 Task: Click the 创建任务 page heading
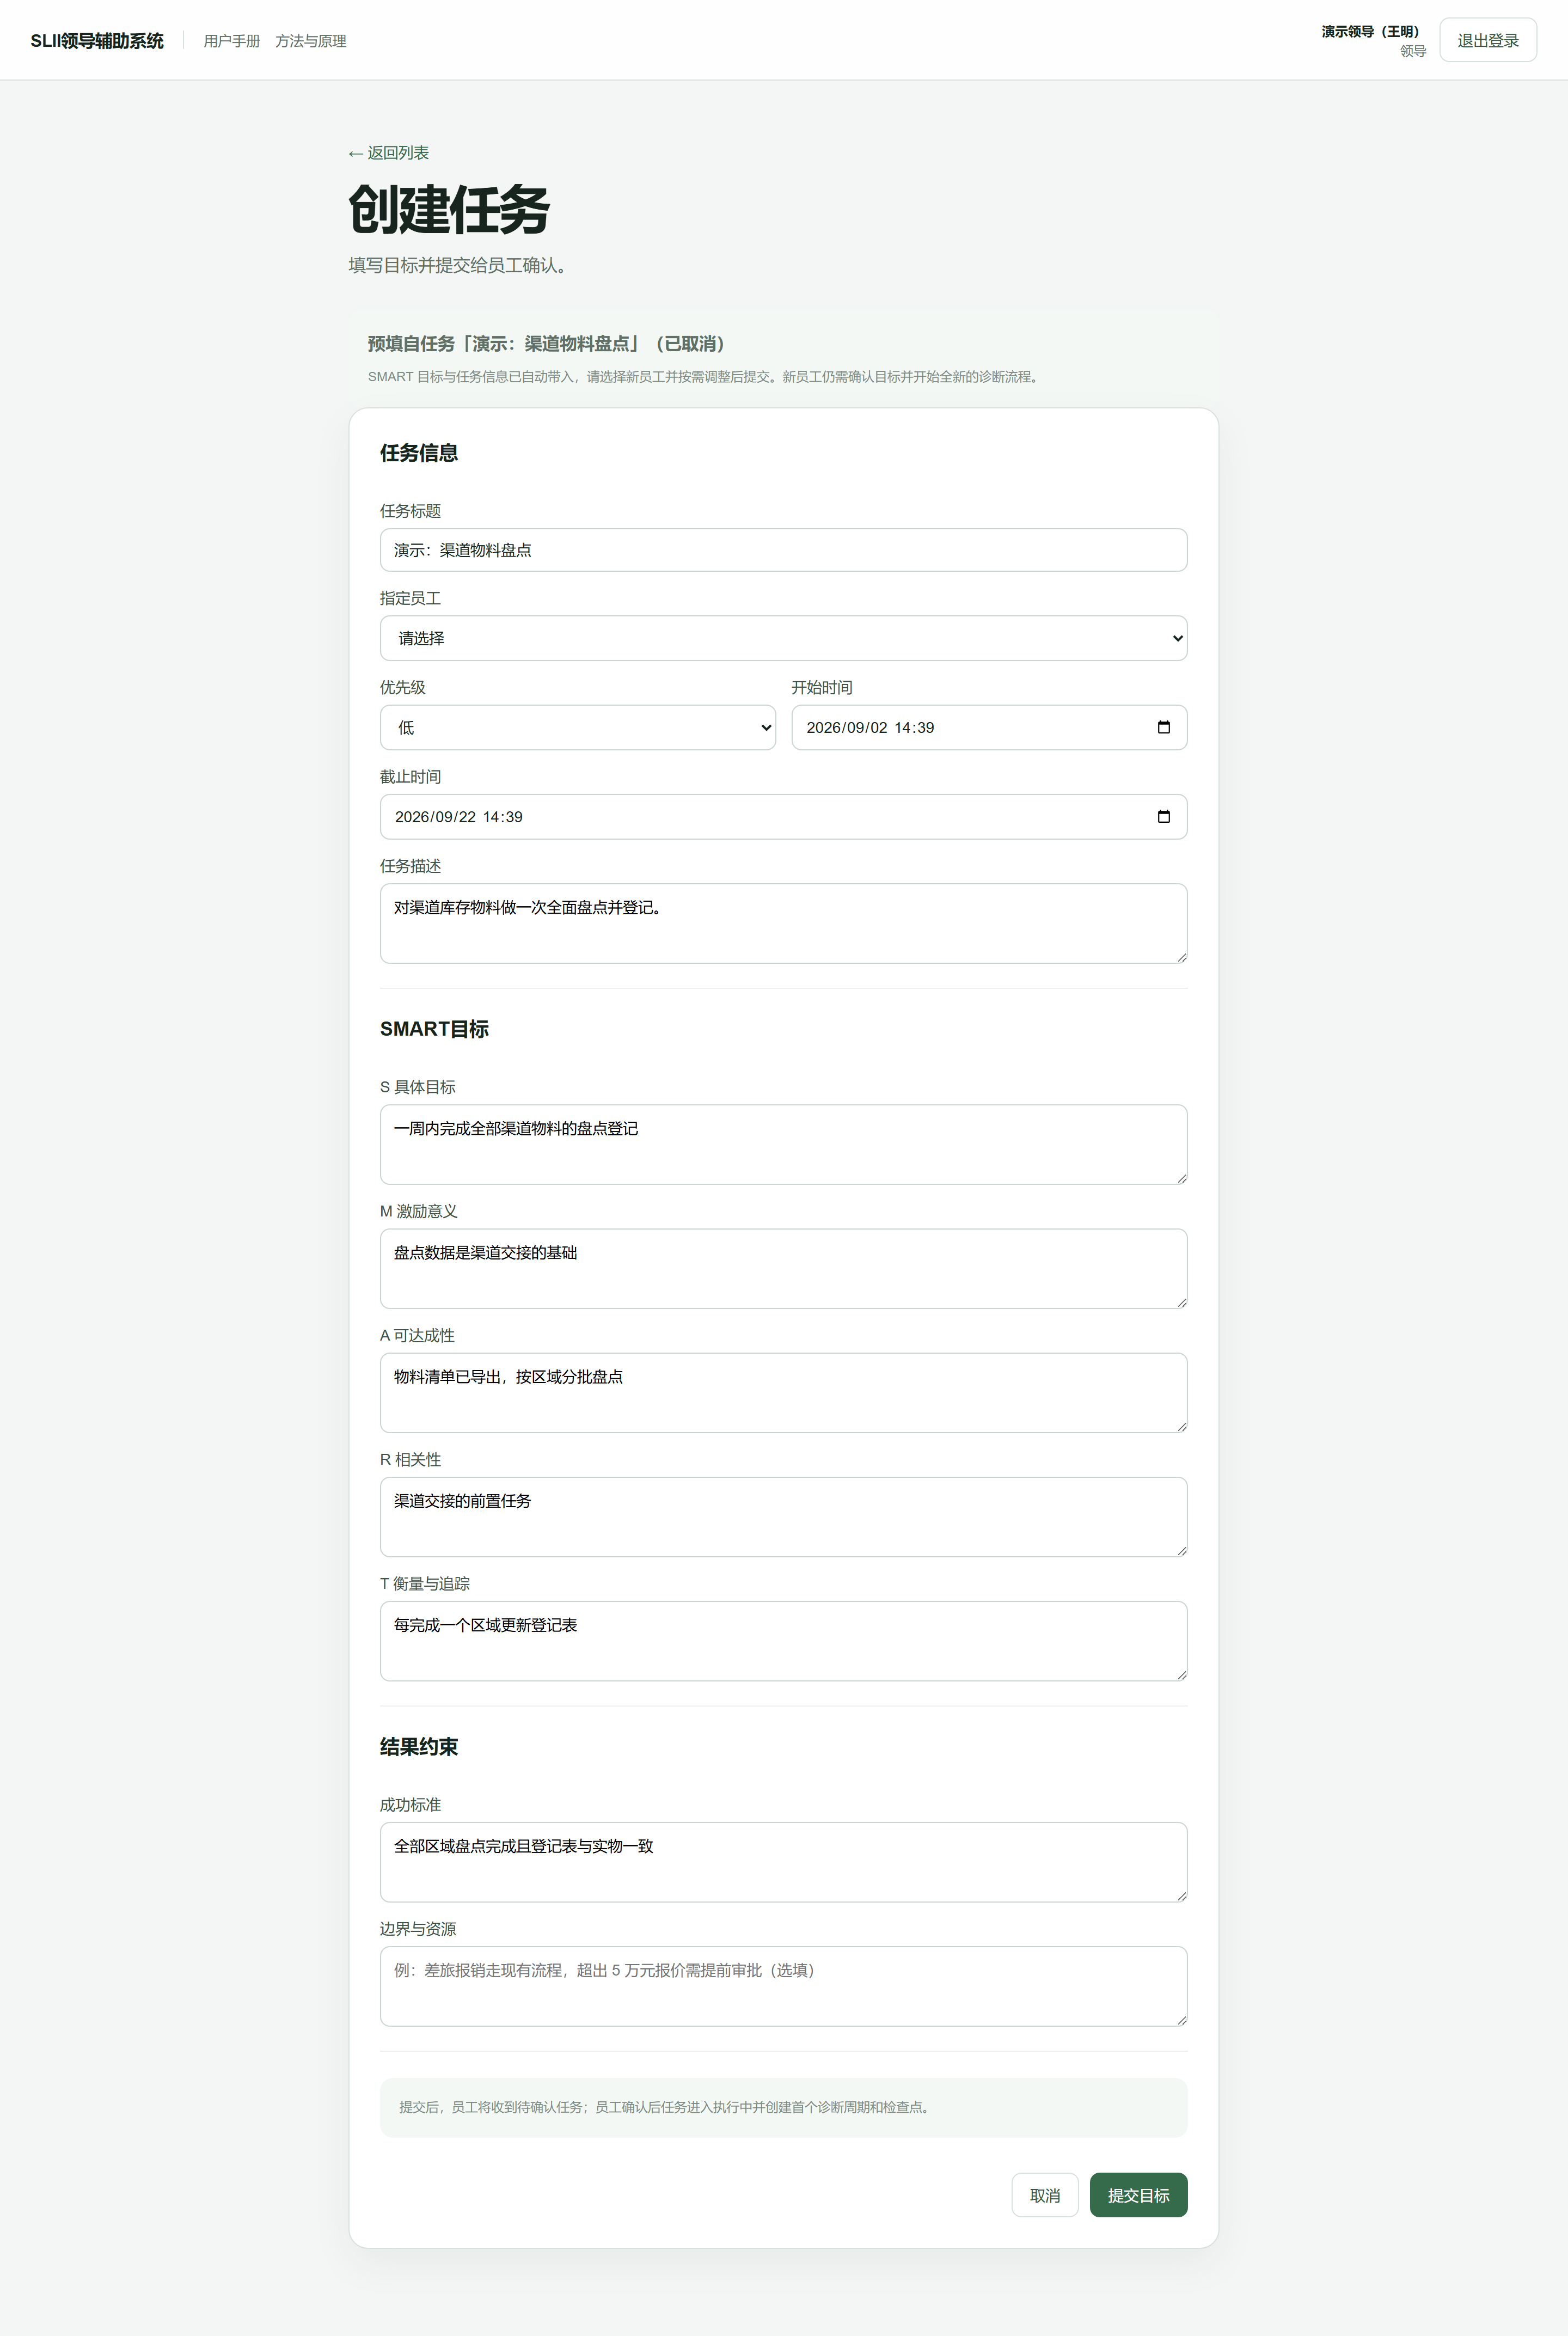pyautogui.click(x=449, y=210)
